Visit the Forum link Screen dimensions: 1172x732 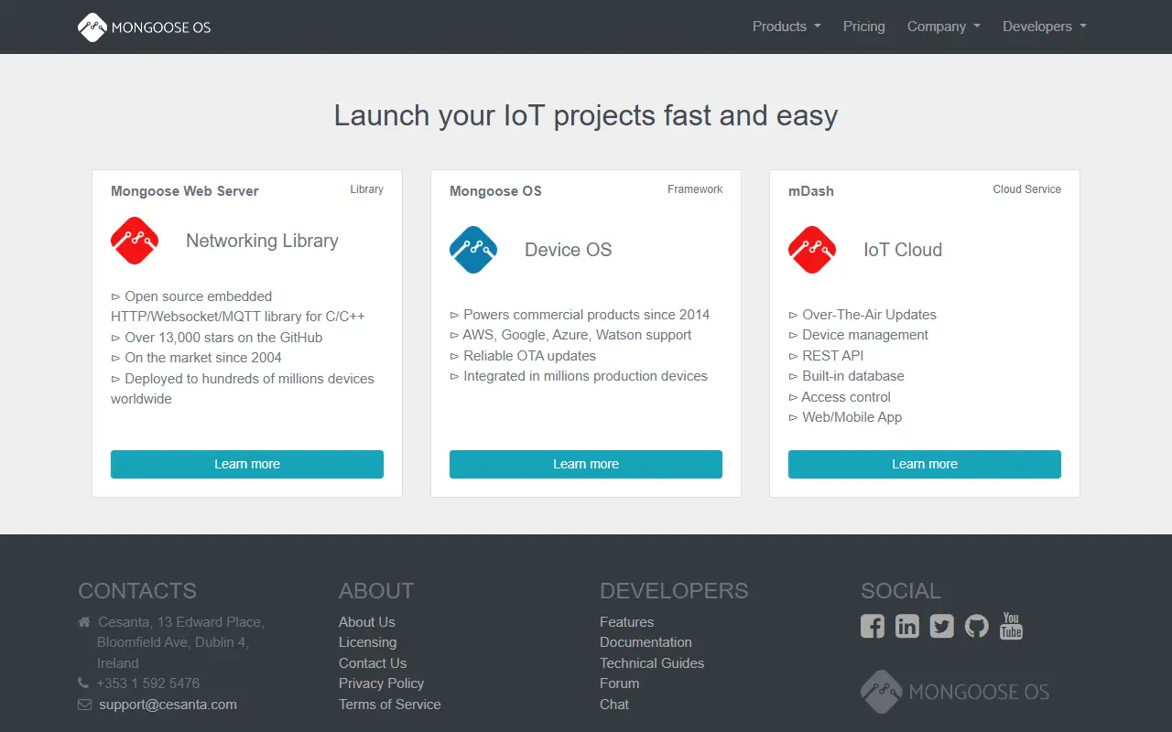620,684
